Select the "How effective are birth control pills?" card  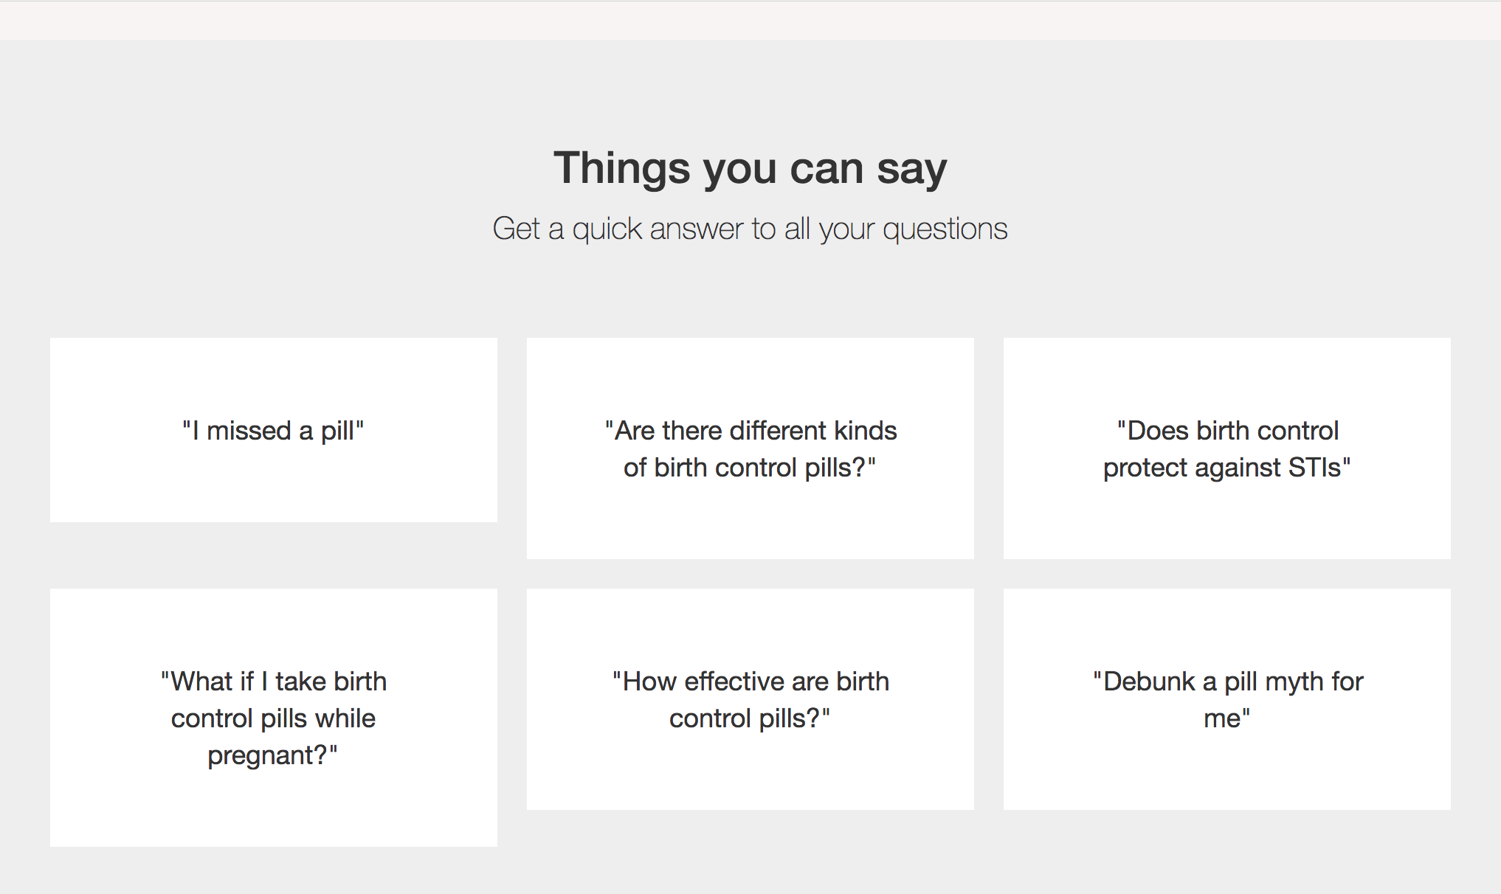(x=750, y=699)
